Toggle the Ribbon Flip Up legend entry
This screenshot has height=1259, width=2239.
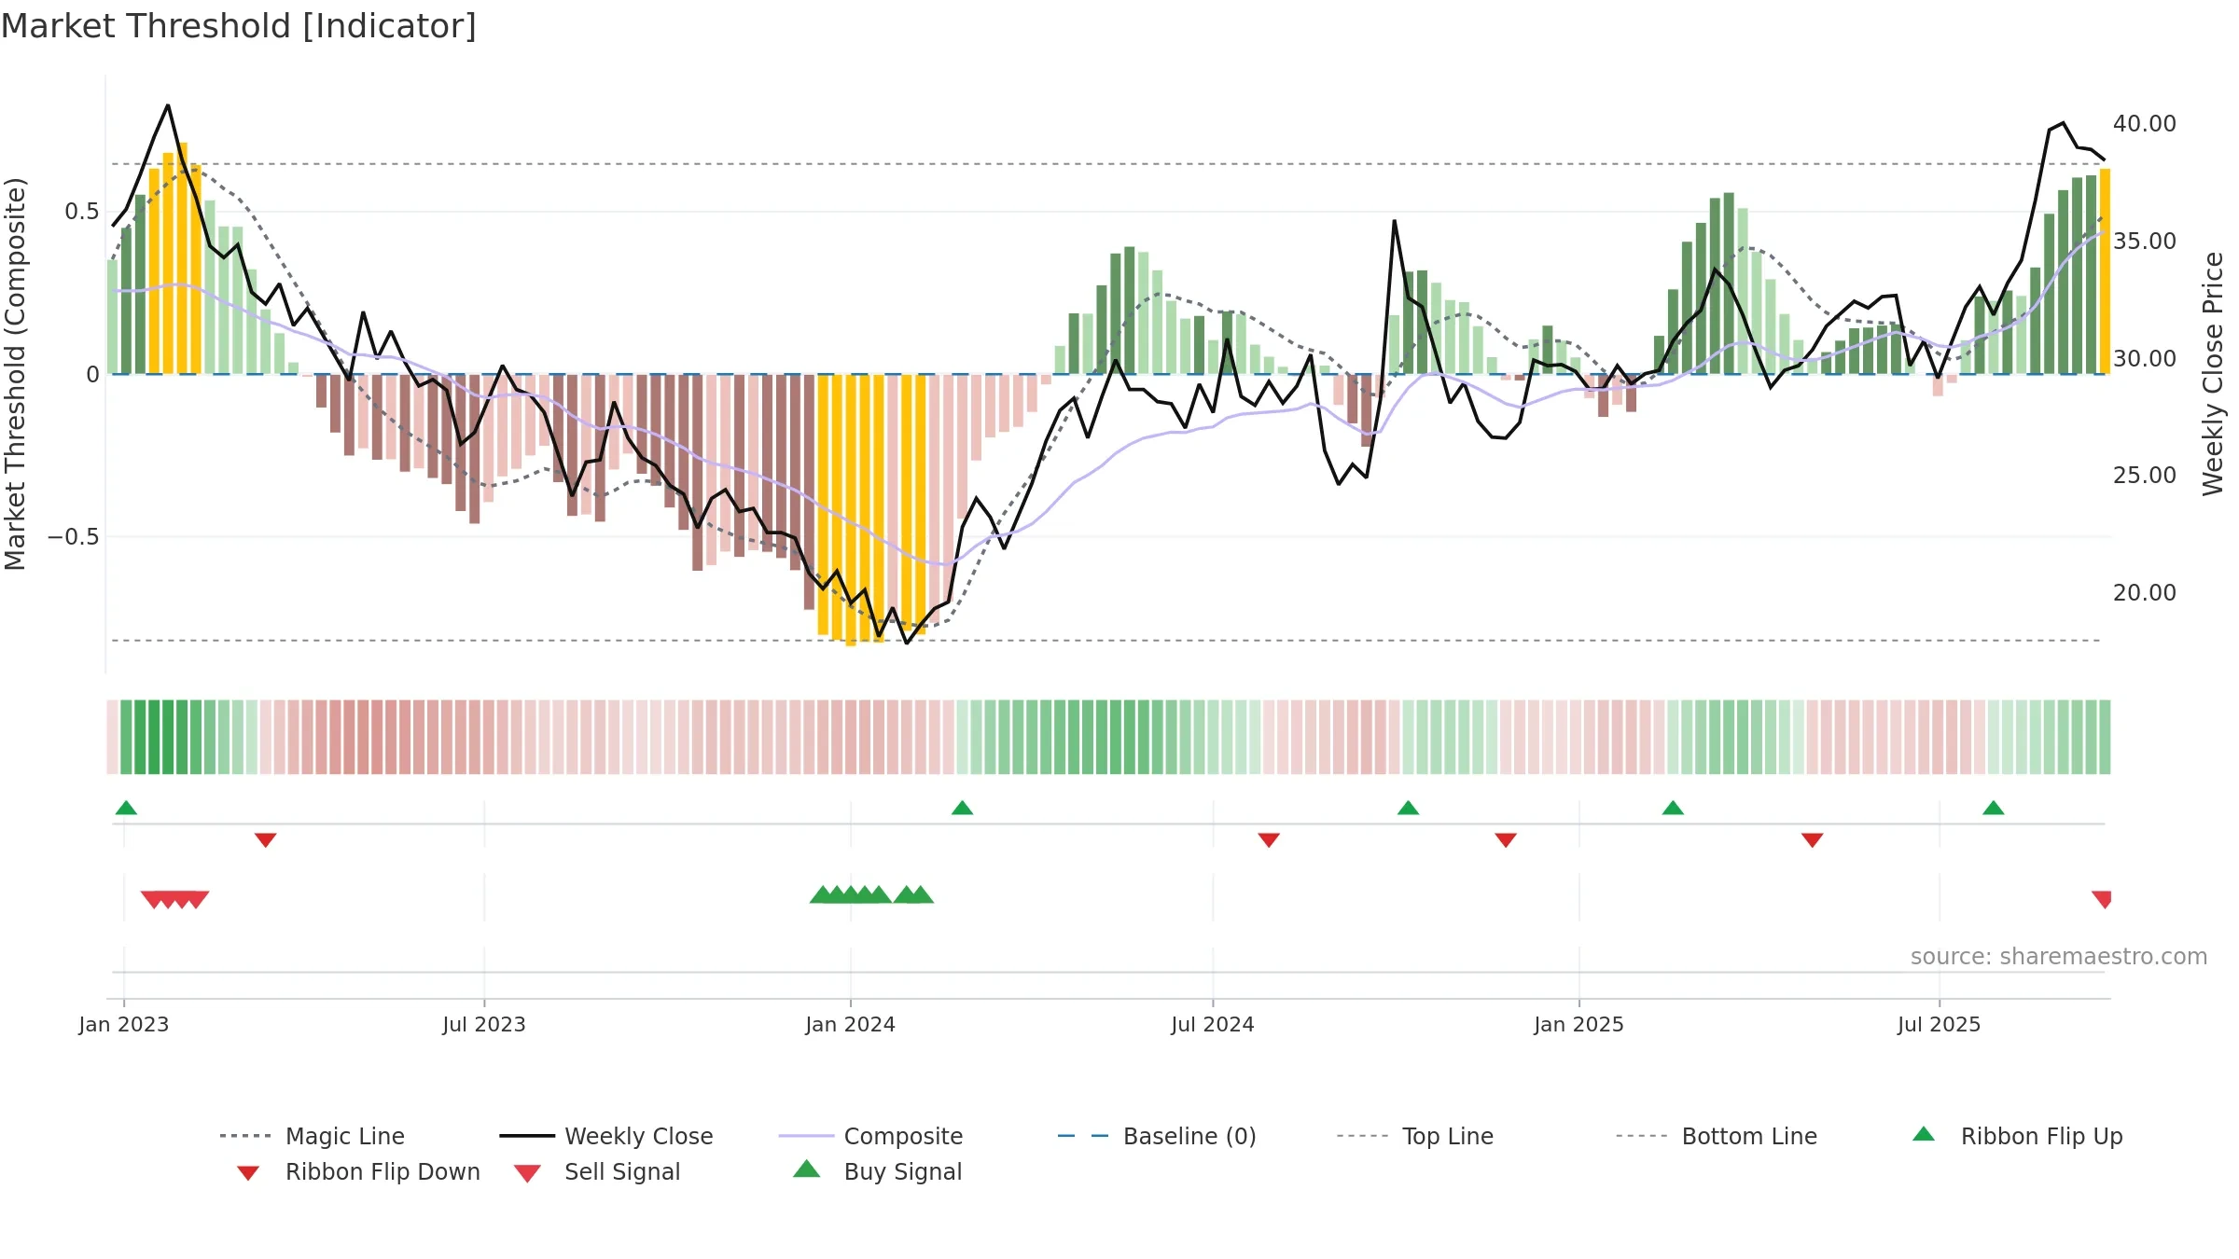point(2017,1136)
